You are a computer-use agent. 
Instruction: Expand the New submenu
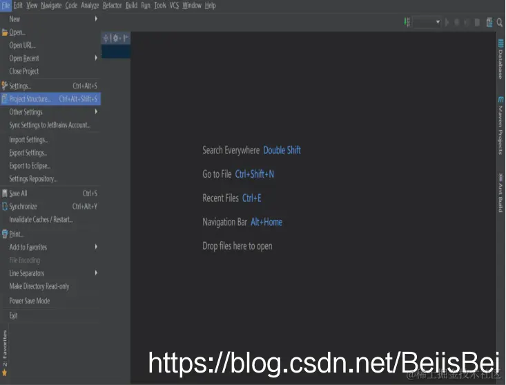click(50, 19)
